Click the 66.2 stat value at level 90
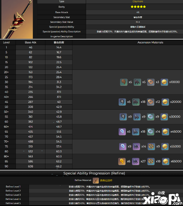This screenshot has width=183, height=206. point(59,166)
